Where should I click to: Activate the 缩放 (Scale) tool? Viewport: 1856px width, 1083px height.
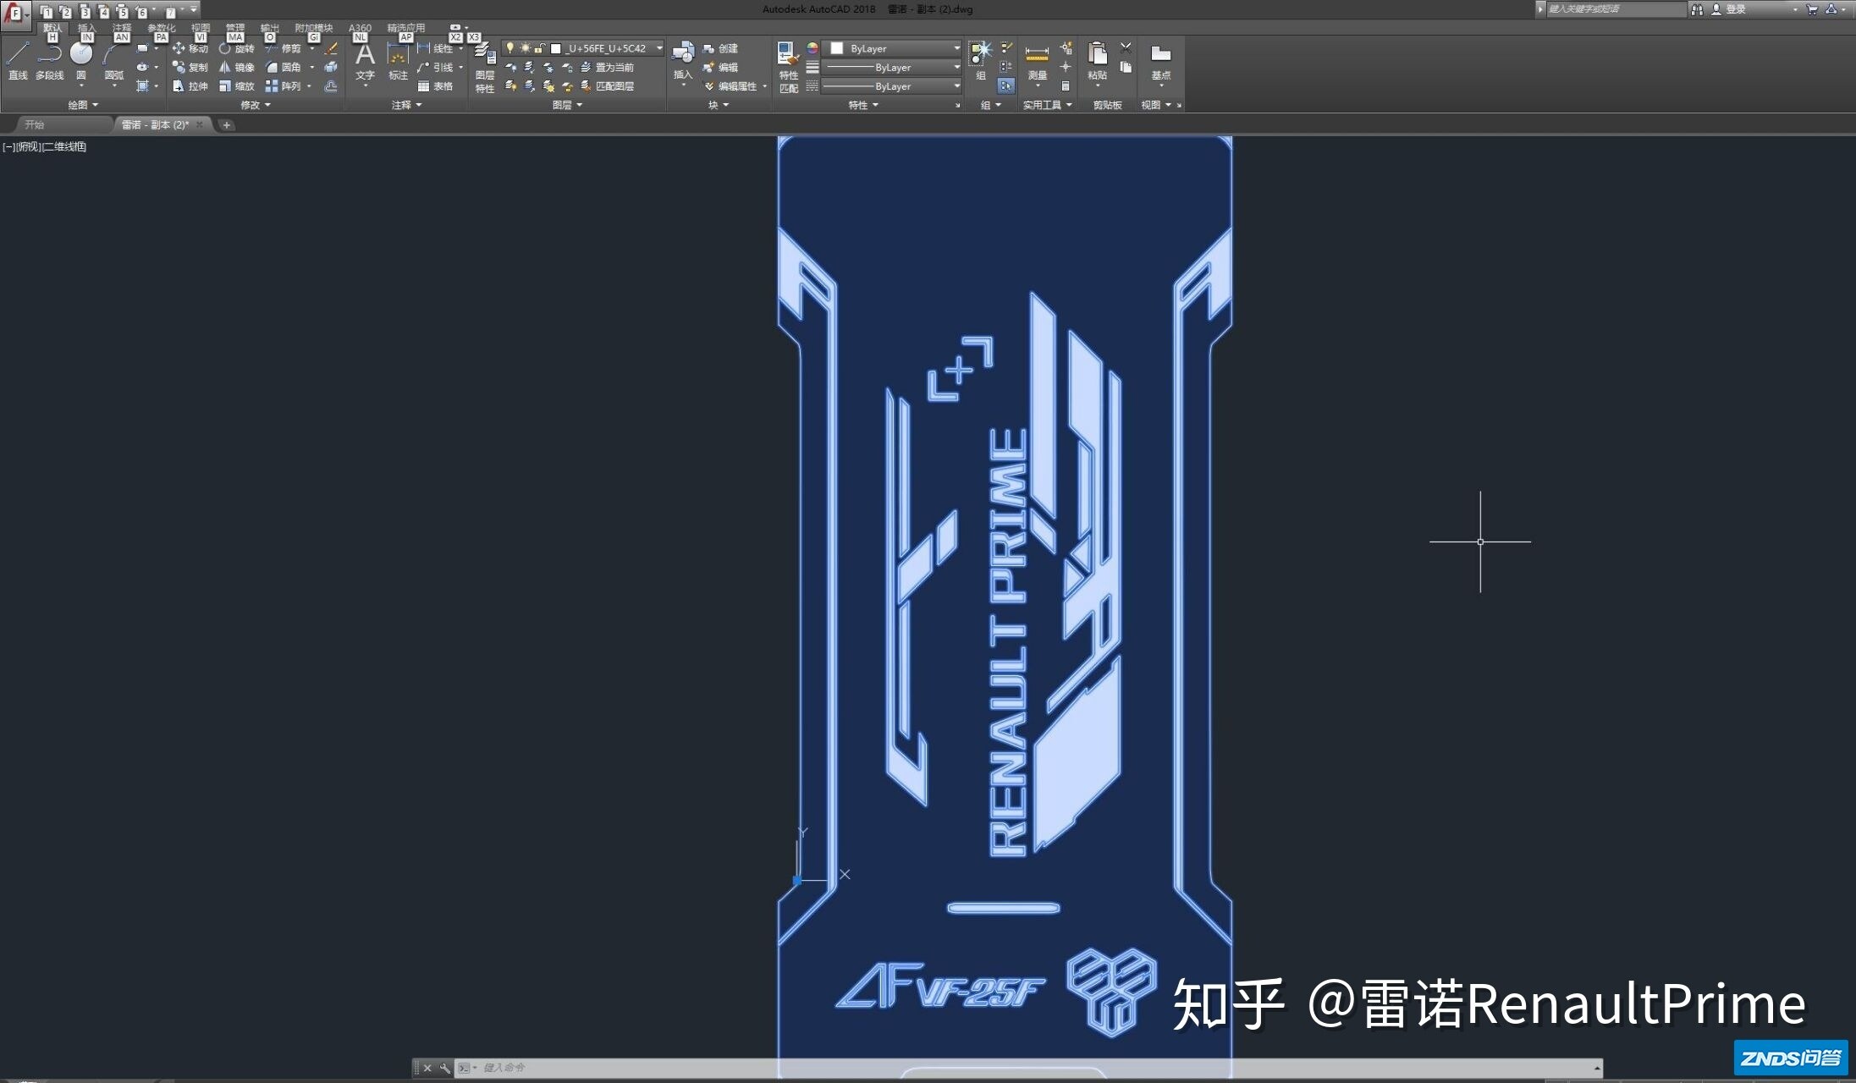(237, 85)
